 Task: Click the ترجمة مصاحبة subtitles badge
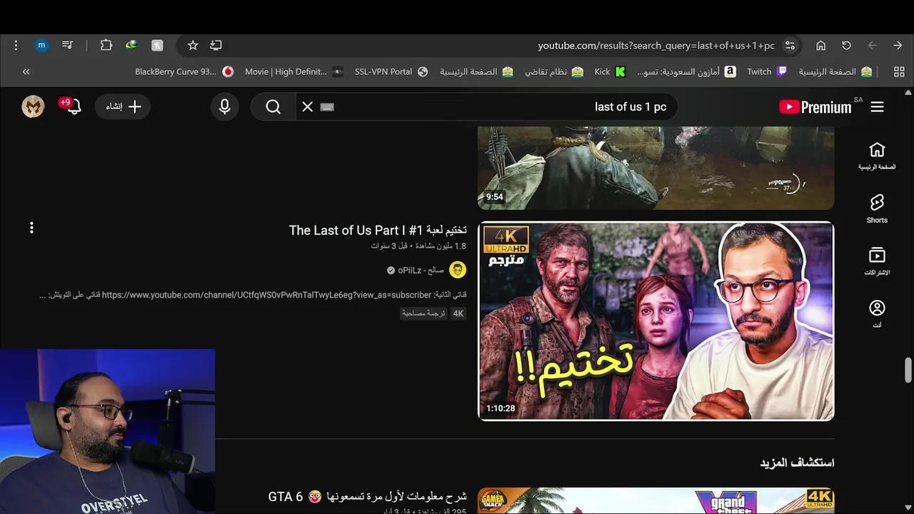tap(423, 313)
